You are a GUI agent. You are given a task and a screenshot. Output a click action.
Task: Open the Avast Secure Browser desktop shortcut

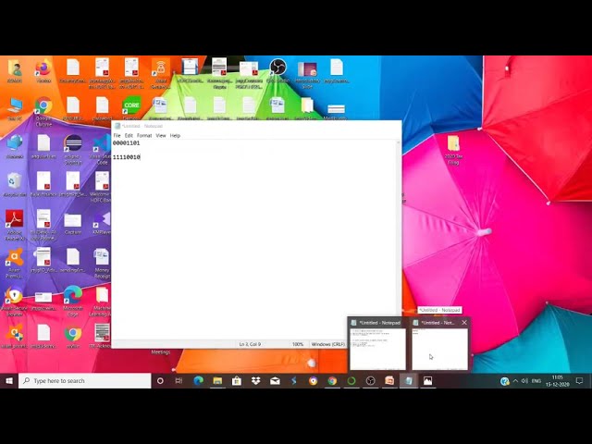pos(15,301)
